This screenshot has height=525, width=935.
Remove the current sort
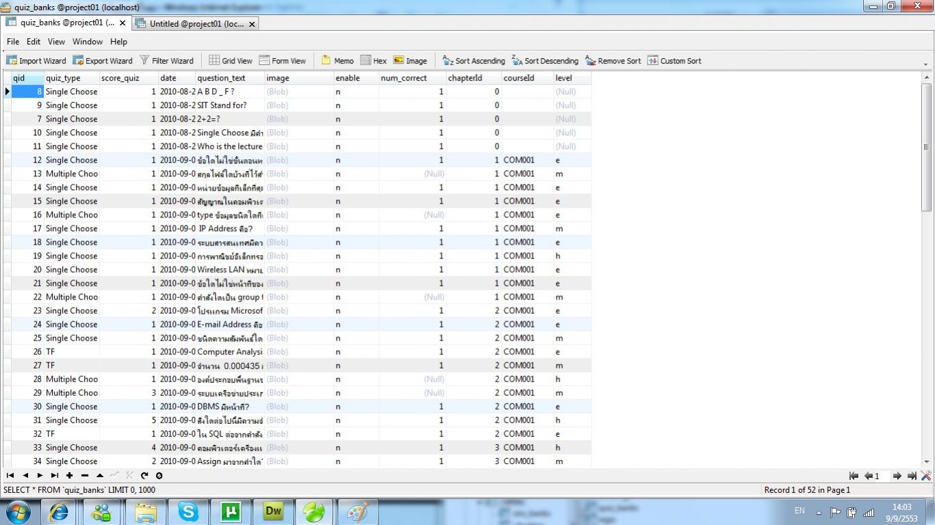pyautogui.click(x=613, y=61)
